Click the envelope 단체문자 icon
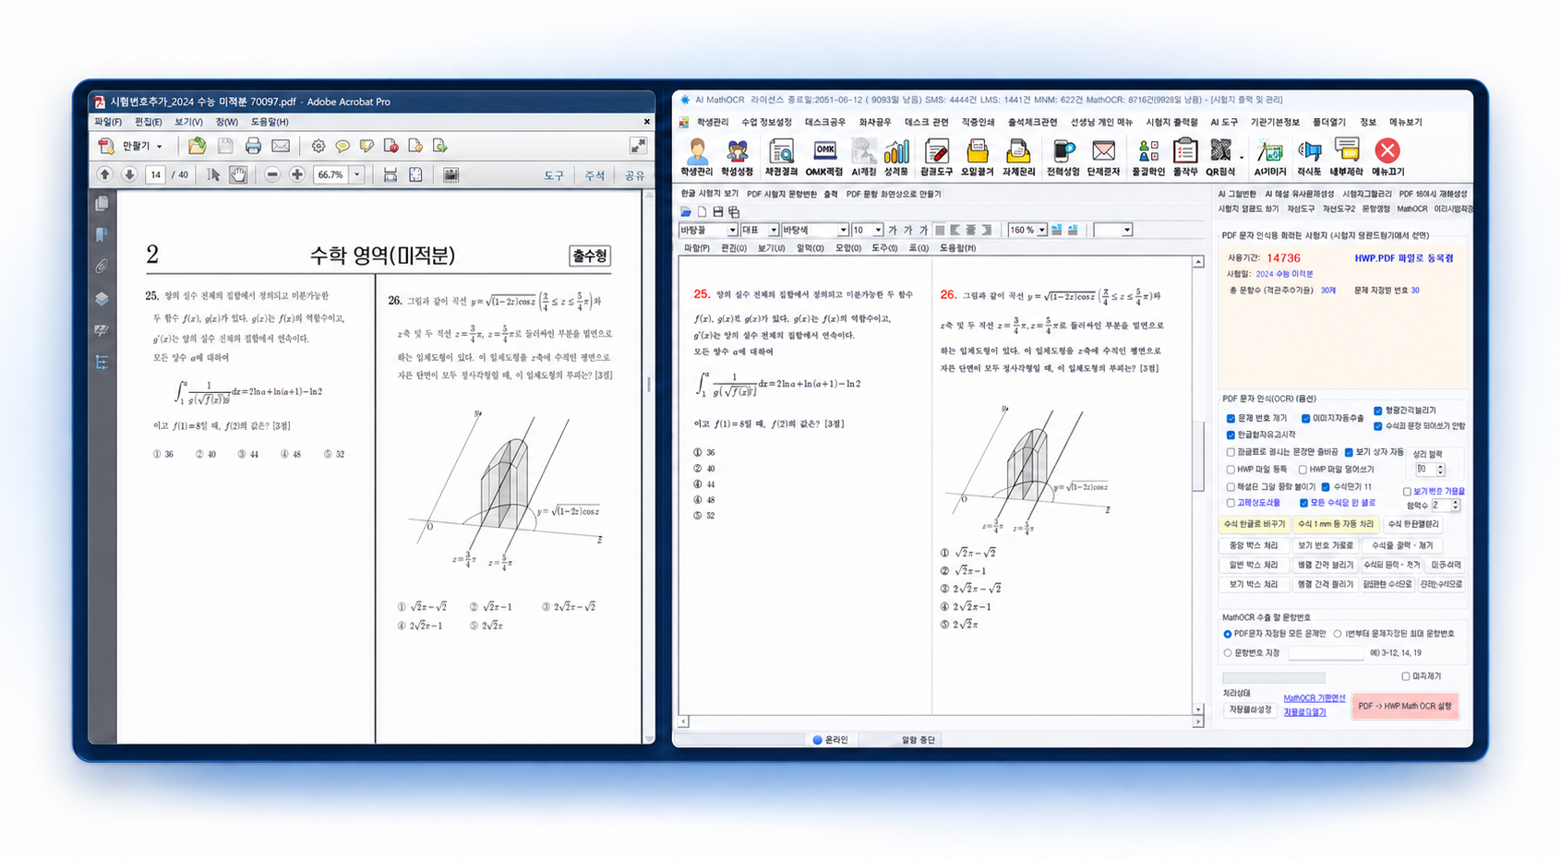 point(1103,157)
